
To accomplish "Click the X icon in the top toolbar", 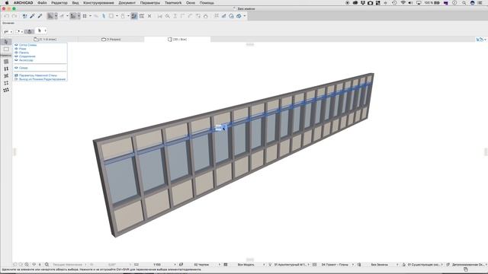I will pos(149,16).
